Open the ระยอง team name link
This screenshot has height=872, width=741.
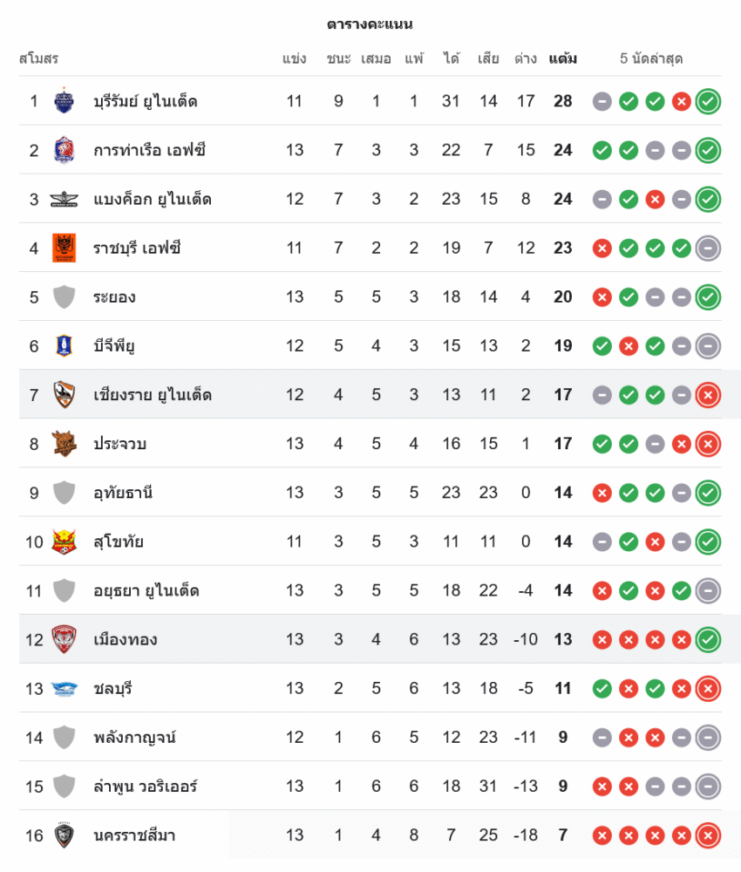114,297
